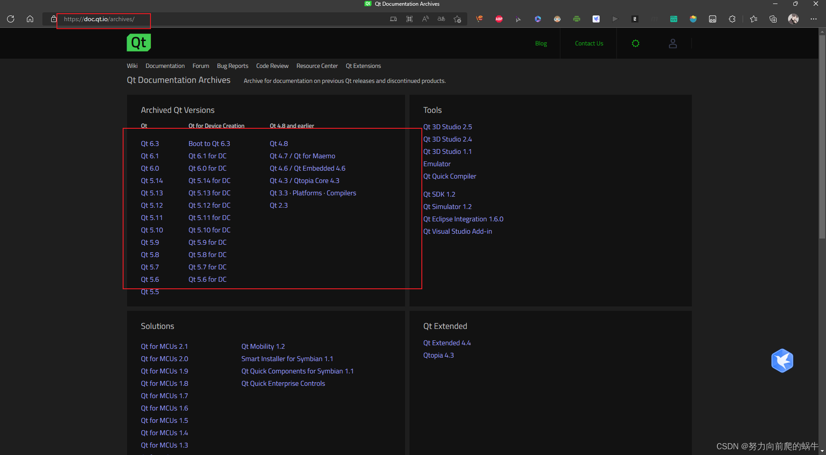
Task: Go to the Wiki menu item
Action: (x=132, y=66)
